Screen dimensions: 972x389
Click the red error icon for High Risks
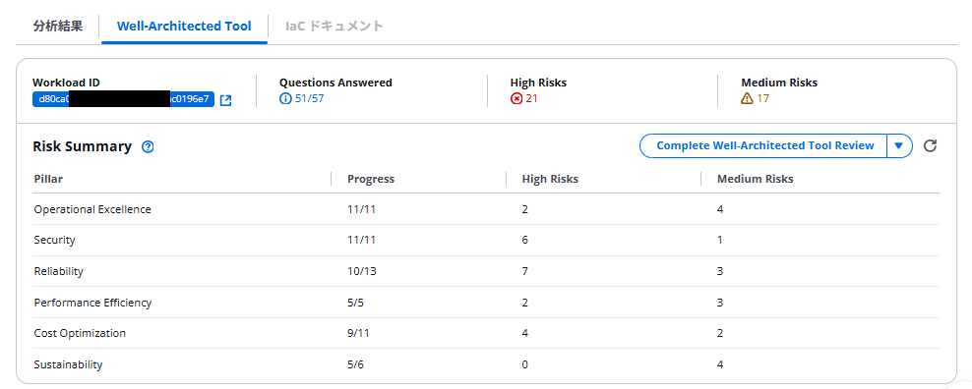pyautogui.click(x=516, y=98)
